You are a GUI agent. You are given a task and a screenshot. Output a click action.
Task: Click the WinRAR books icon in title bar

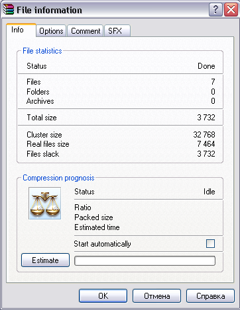coord(9,10)
